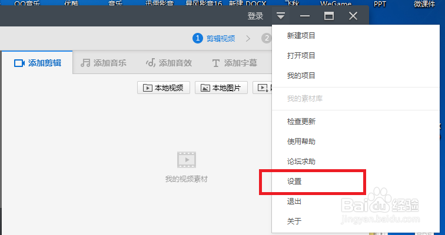Select 新建项目 from the menu
Screen dimensions: 445x235
click(x=301, y=36)
